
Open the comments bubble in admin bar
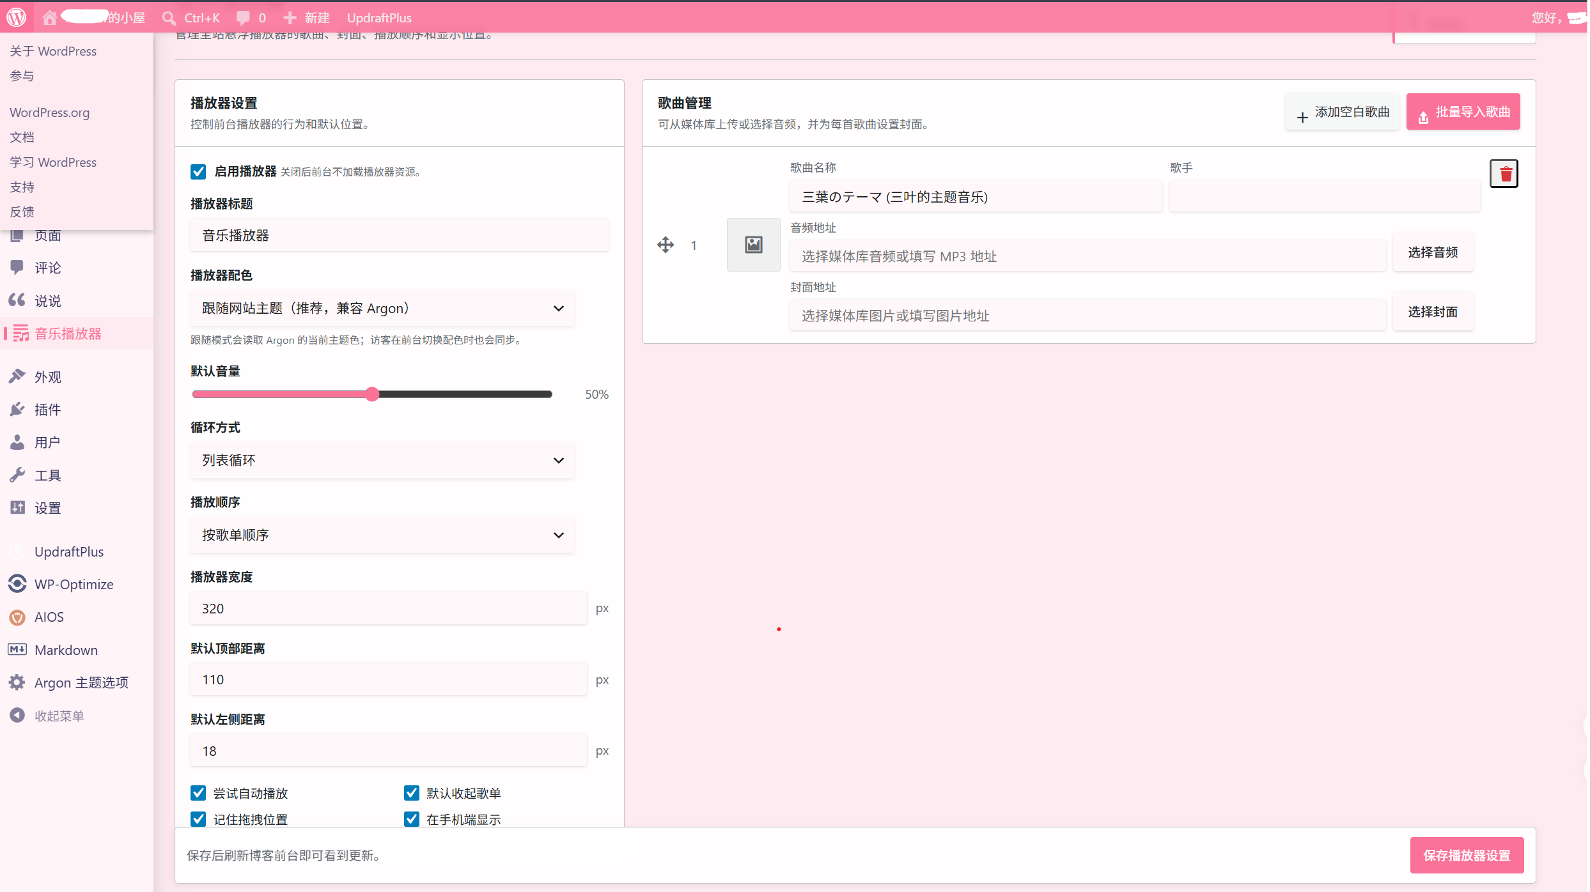click(243, 18)
